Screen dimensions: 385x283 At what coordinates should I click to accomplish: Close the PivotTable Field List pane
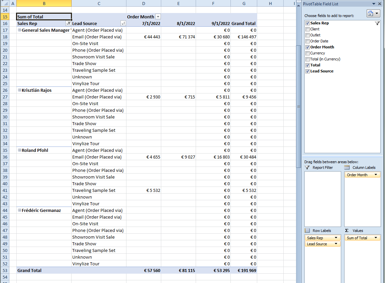coord(380,4)
